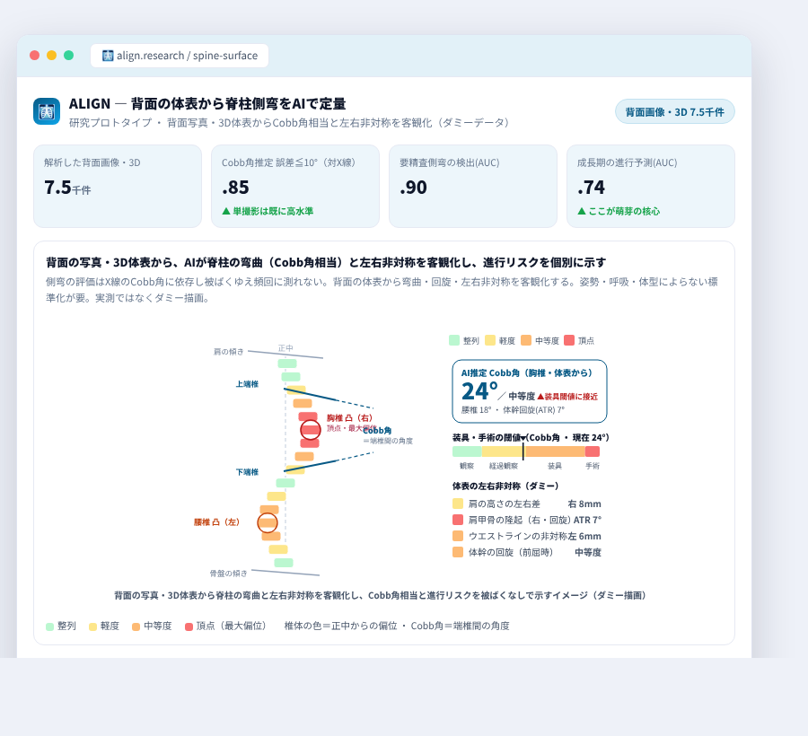This screenshot has height=736, width=808.
Task: Click the 体表の左右非対称（ダミー） heading
Action: coord(505,486)
